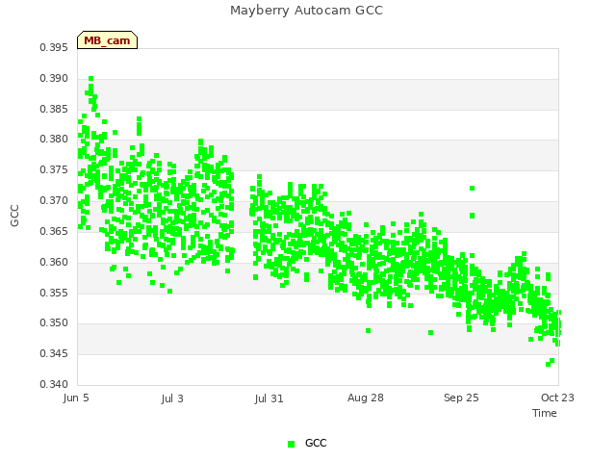Click the green GCC legend swatch
The height and width of the screenshot is (462, 616).
tap(291, 444)
